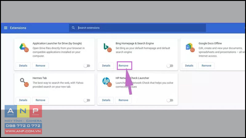Remove Google Docs Offline extension

pos(206,66)
